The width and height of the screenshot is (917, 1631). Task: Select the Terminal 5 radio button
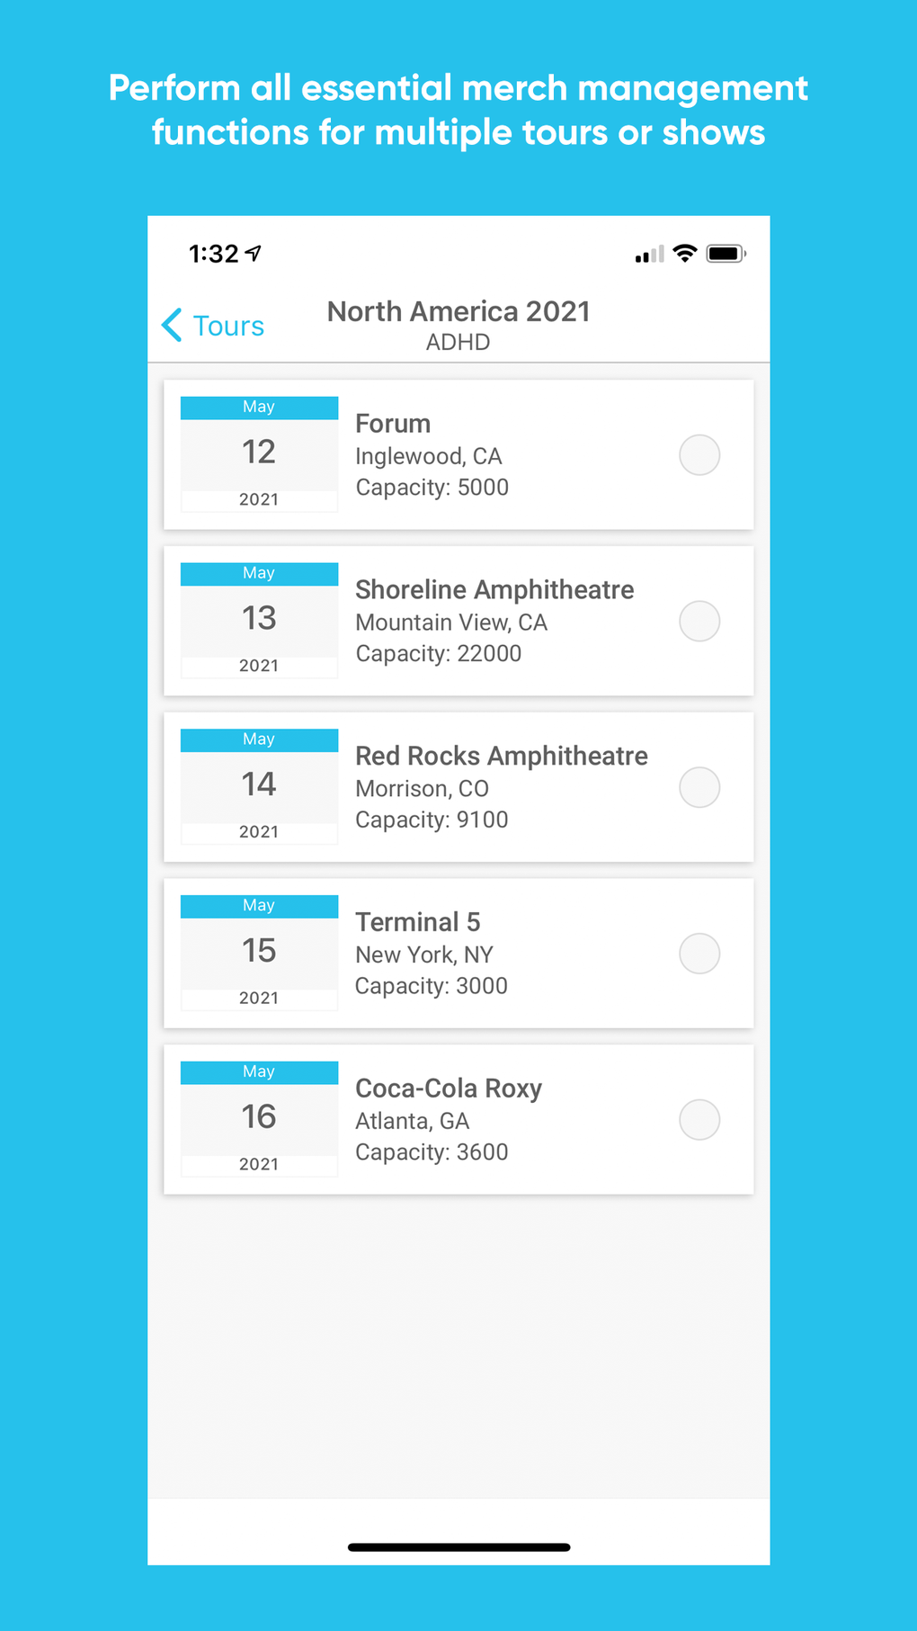point(699,954)
